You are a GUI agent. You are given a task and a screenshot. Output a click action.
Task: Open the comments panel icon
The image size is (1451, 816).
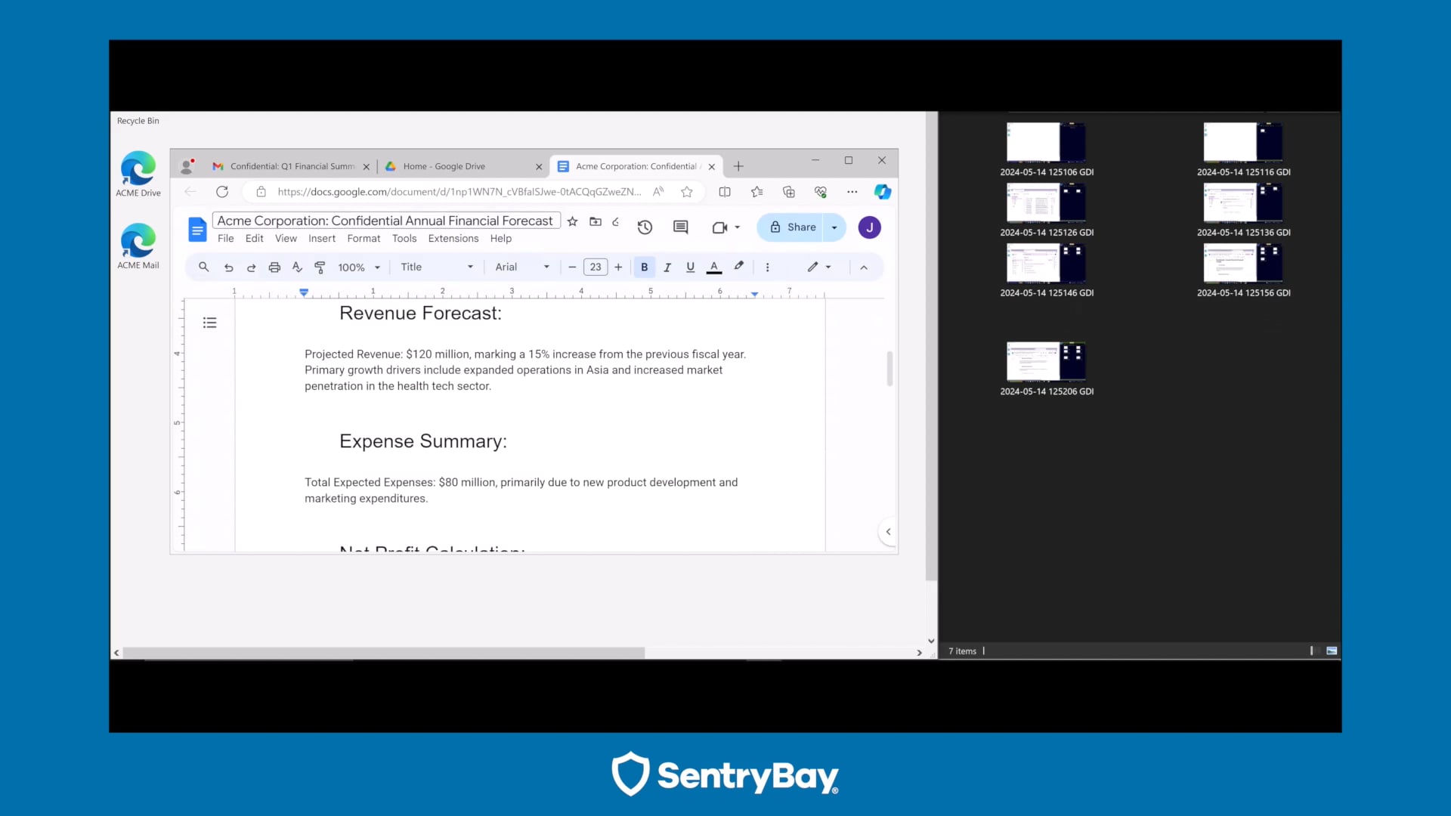(680, 227)
